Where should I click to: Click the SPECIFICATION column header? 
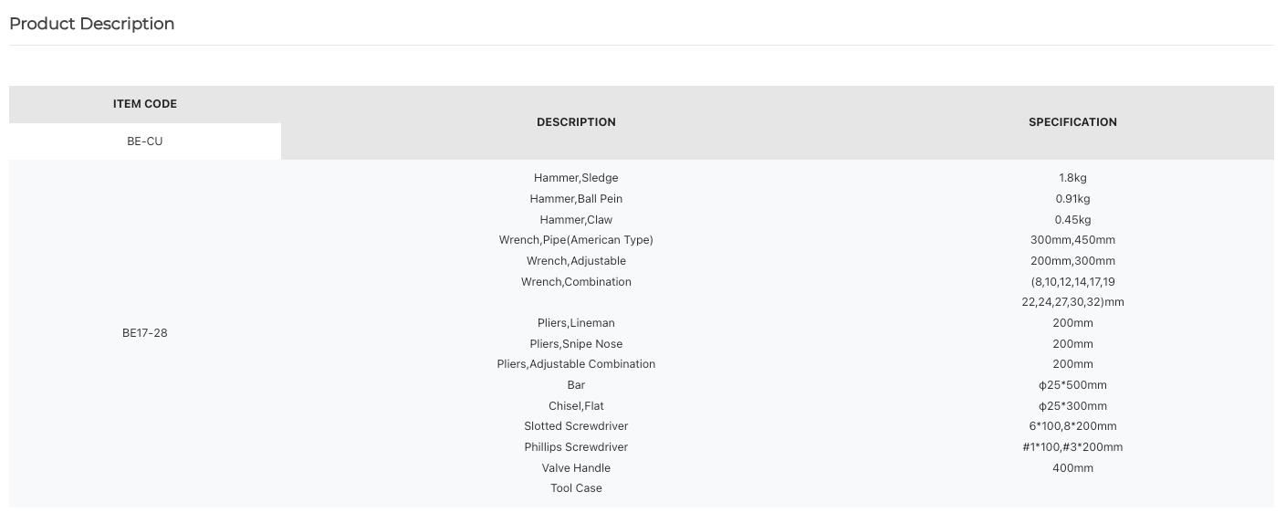(x=1072, y=122)
